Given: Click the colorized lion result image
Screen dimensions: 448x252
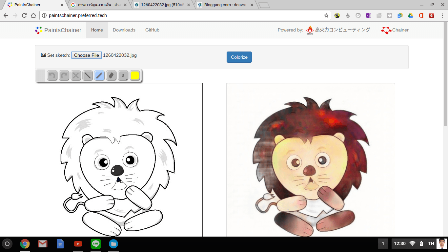Looking at the screenshot, I should (311, 160).
